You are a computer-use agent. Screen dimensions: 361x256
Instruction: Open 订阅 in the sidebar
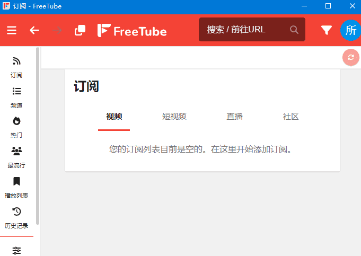tap(16, 67)
